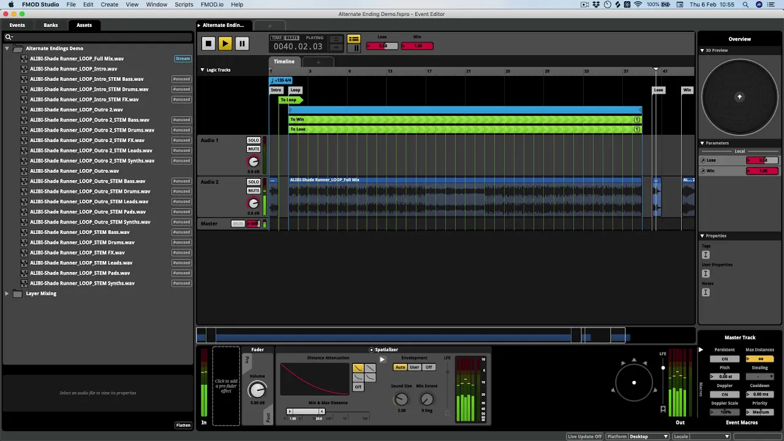Click the Win parameter slider in the transport

(417, 46)
